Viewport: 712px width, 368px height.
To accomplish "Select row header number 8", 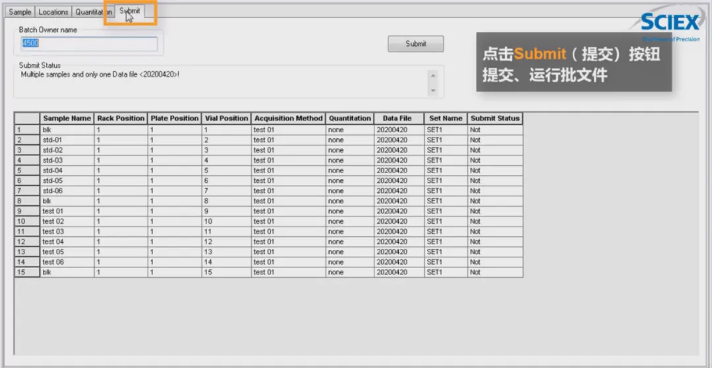I will point(27,201).
